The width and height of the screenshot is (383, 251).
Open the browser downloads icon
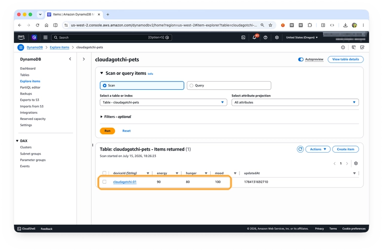pyautogui.click(x=345, y=25)
